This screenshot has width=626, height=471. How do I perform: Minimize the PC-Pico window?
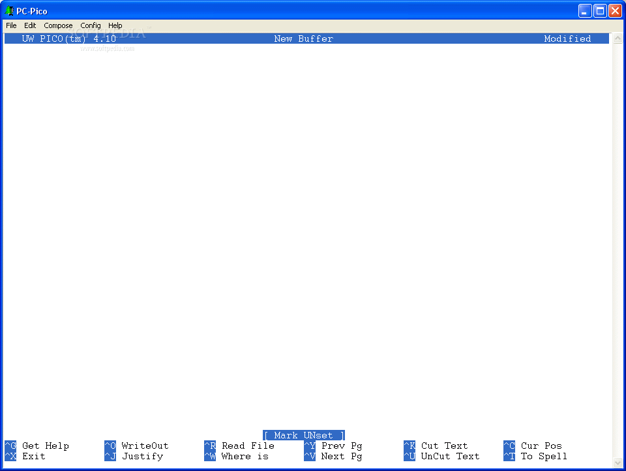coord(585,11)
